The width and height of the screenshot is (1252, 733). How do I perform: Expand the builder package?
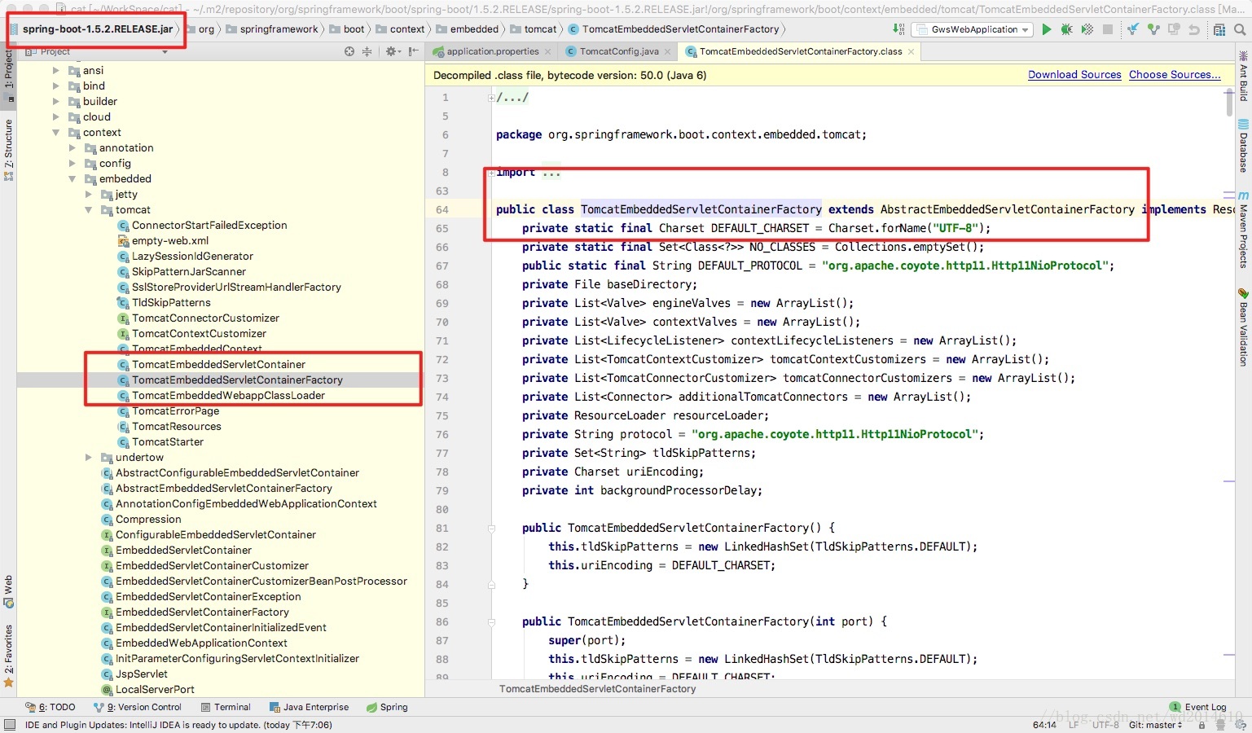pyautogui.click(x=56, y=102)
